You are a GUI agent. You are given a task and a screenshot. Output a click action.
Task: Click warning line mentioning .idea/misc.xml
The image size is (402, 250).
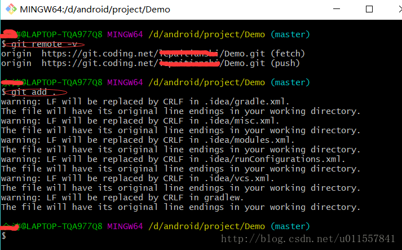(140, 121)
